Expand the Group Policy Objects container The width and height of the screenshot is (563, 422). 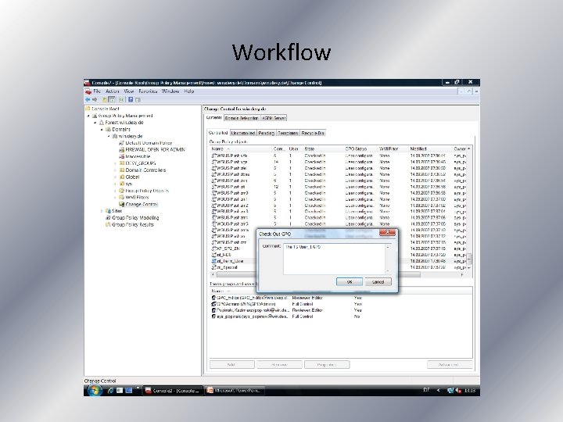tap(115, 191)
